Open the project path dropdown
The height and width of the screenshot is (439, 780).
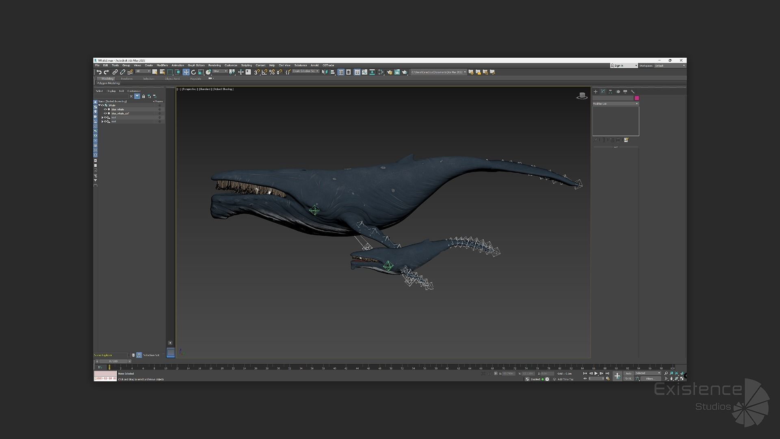pyautogui.click(x=439, y=72)
